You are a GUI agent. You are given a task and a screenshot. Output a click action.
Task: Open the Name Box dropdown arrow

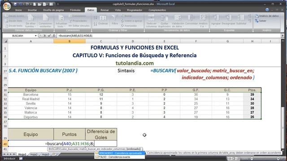pyautogui.click(x=36, y=36)
